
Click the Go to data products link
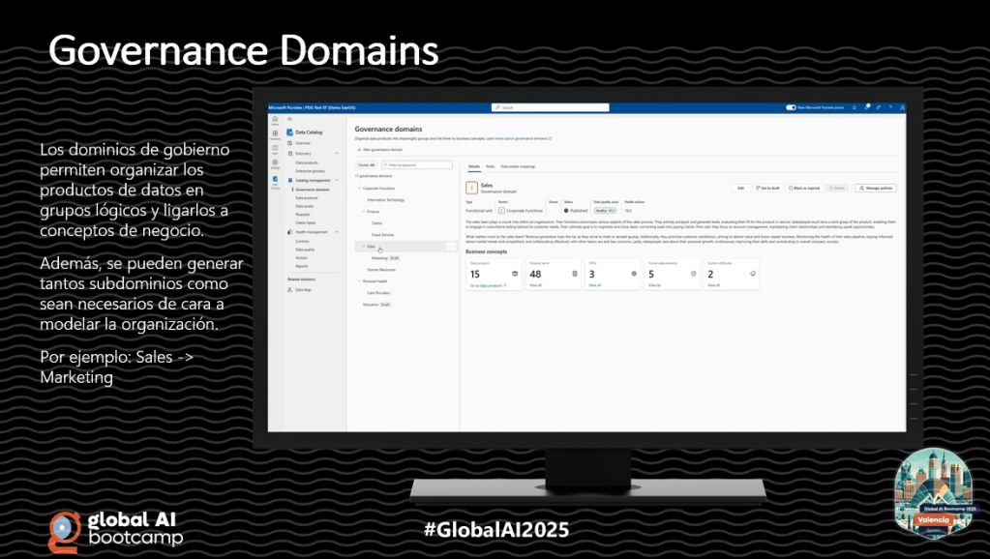487,285
